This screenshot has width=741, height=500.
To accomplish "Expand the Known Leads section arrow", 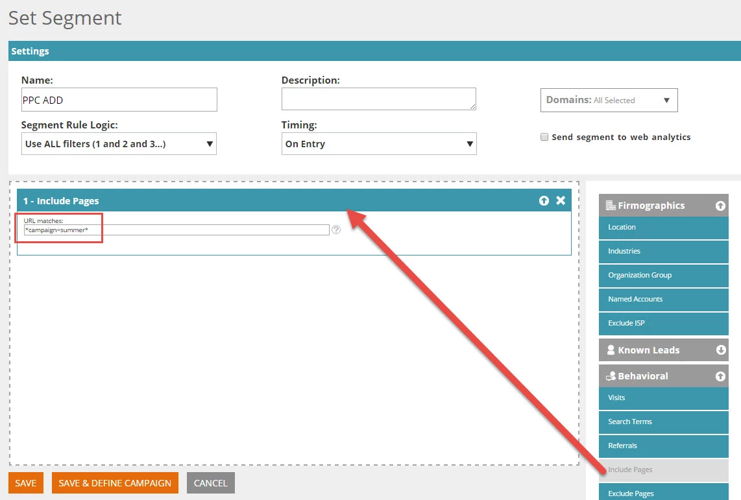I will [721, 350].
